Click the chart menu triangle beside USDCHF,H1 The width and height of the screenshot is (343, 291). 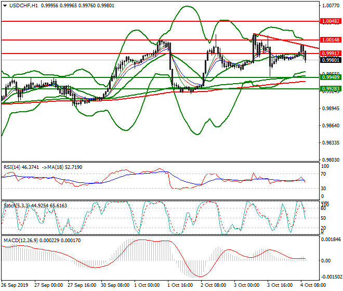(5, 6)
